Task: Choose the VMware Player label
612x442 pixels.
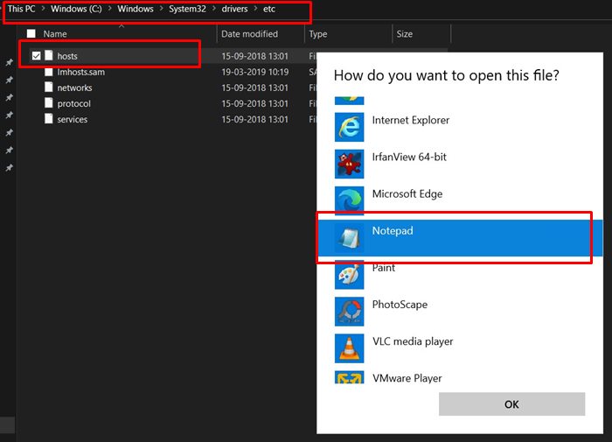Action: coord(407,378)
